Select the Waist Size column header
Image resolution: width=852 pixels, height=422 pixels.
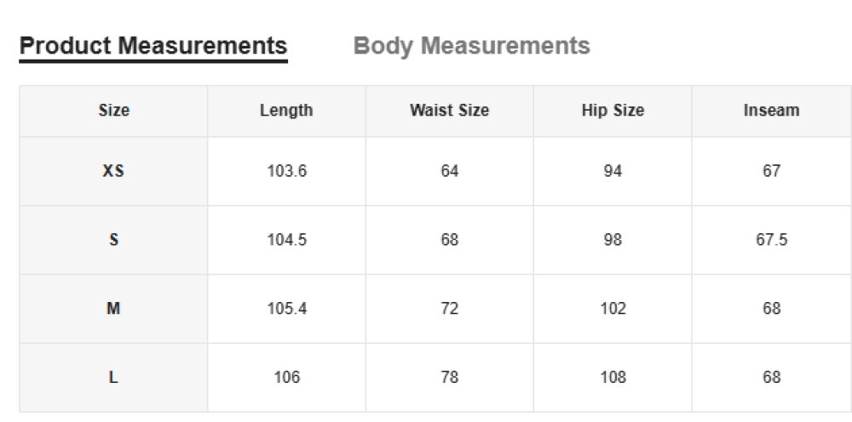[x=449, y=111]
